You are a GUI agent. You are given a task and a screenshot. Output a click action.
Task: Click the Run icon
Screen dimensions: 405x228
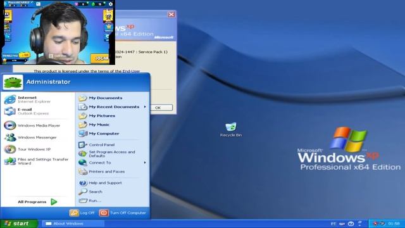[83, 201]
